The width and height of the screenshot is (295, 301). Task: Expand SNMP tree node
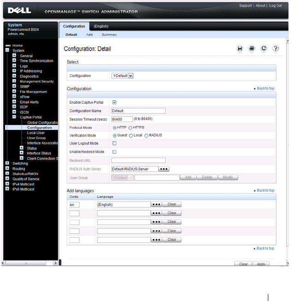pyautogui.click(x=14, y=86)
